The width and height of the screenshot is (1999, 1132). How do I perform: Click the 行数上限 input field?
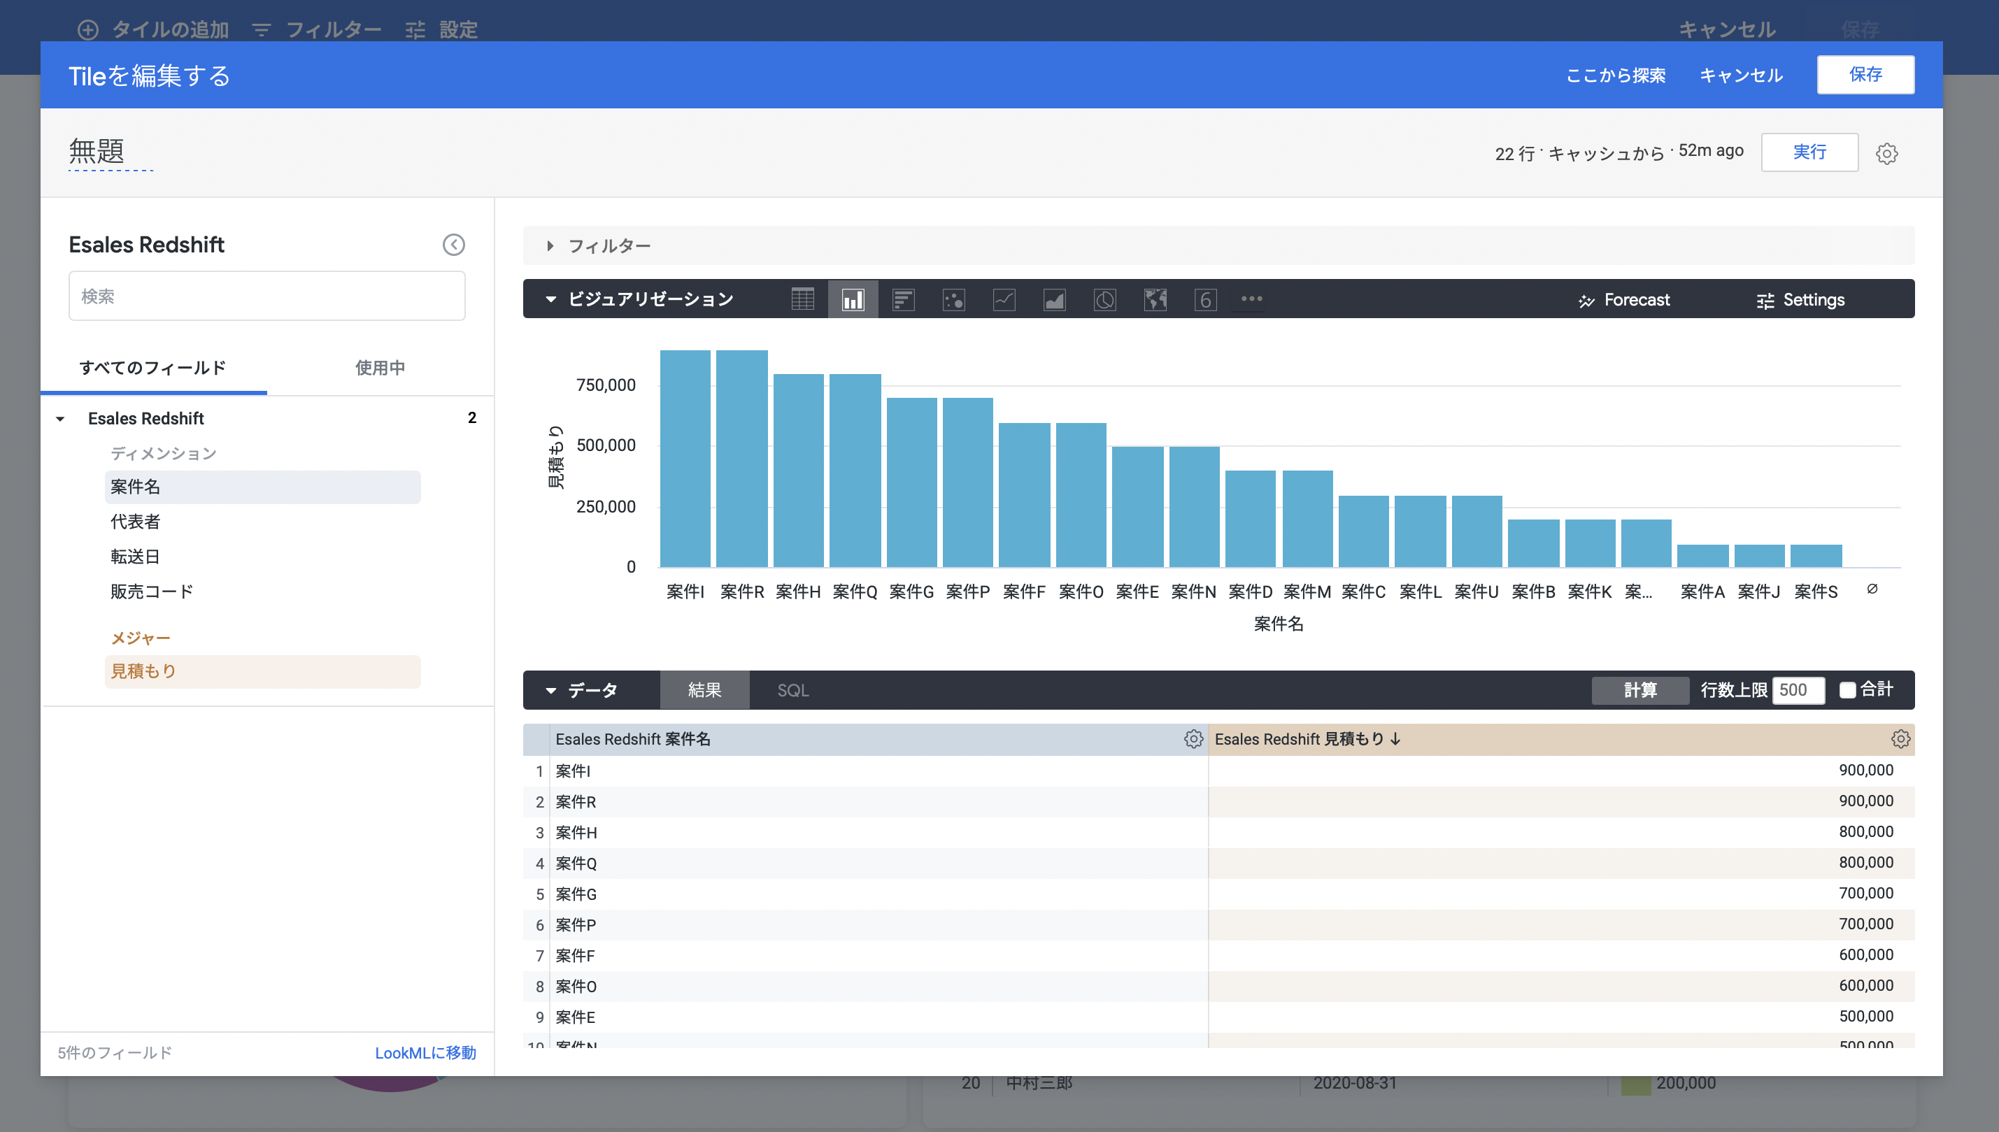1798,690
